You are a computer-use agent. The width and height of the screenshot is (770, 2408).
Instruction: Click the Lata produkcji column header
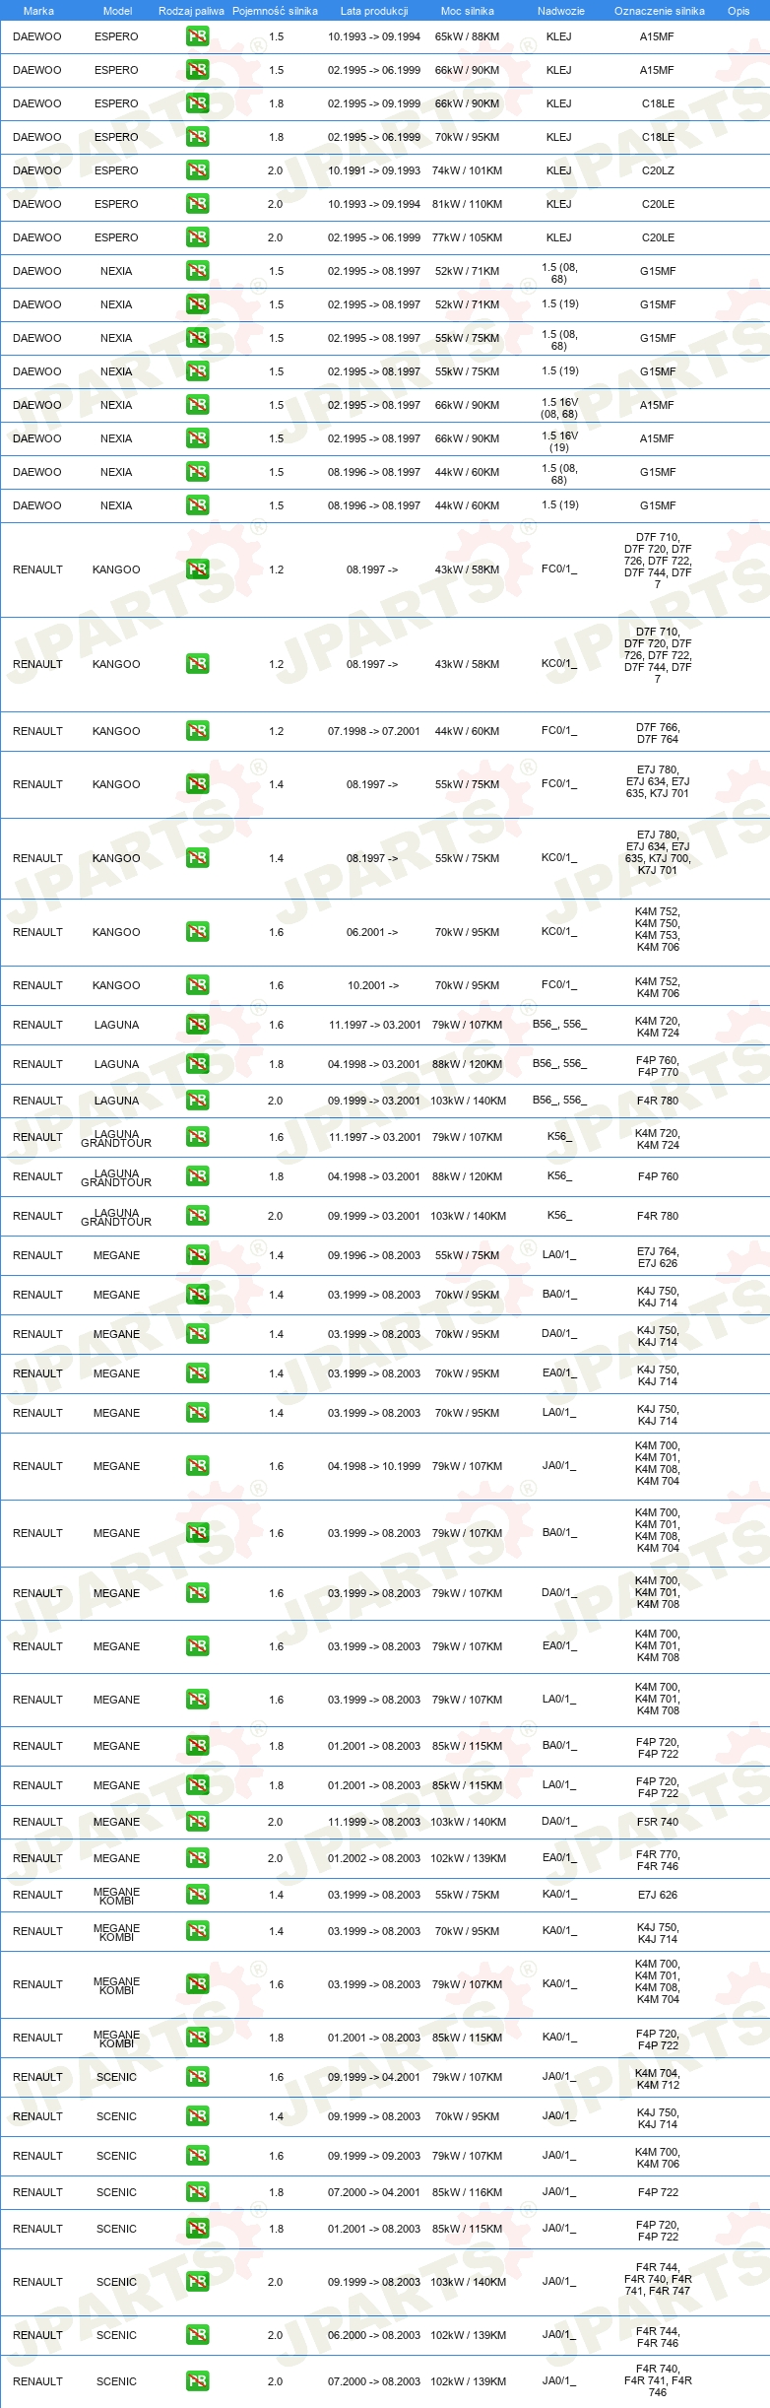[374, 11]
